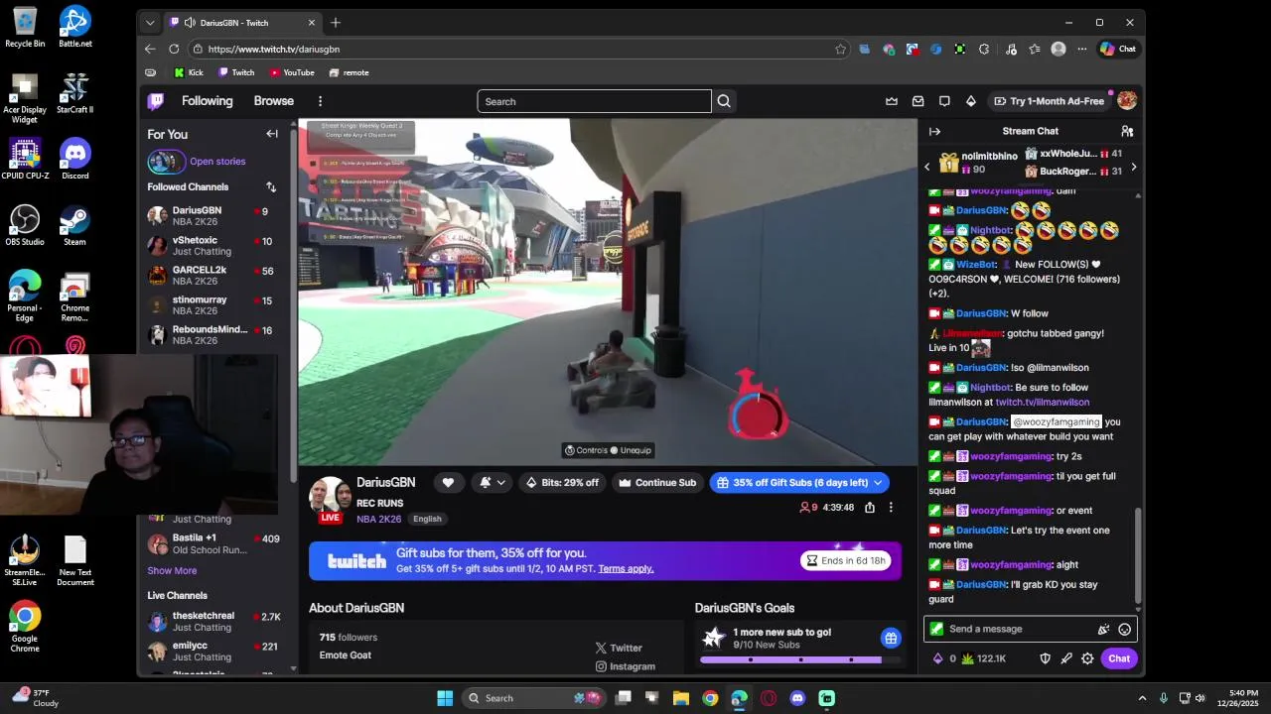Open chat settings gear
Image resolution: width=1271 pixels, height=714 pixels.
1087,658
